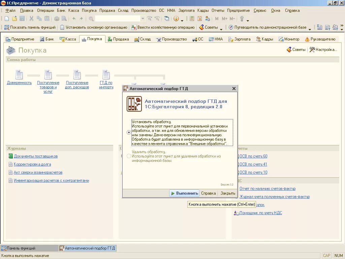The height and width of the screenshot is (259, 345).
Task: Open the Отчеты menu
Action: point(218,10)
